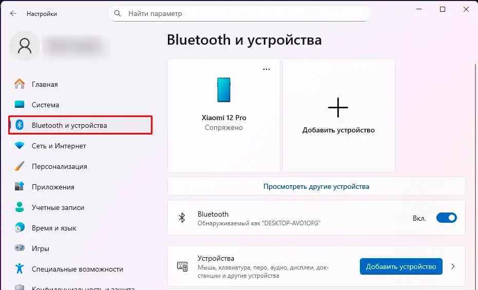
Task: Click the Обнаруживаемый как DESKTOP-AVO1OFG text
Action: 259,223
